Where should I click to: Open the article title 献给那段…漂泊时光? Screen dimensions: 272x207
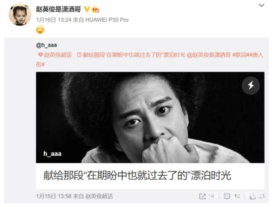137,176
